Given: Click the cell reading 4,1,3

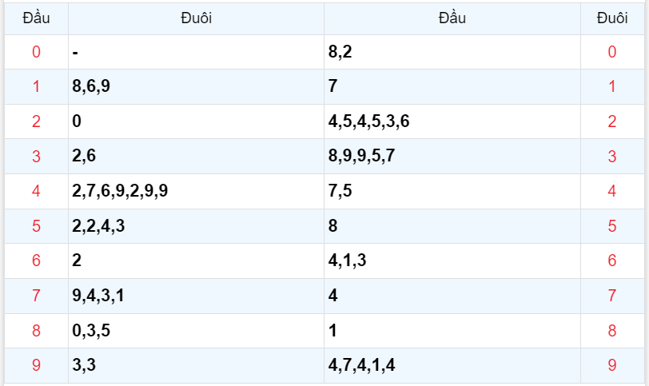Looking at the screenshot, I should [452, 261].
